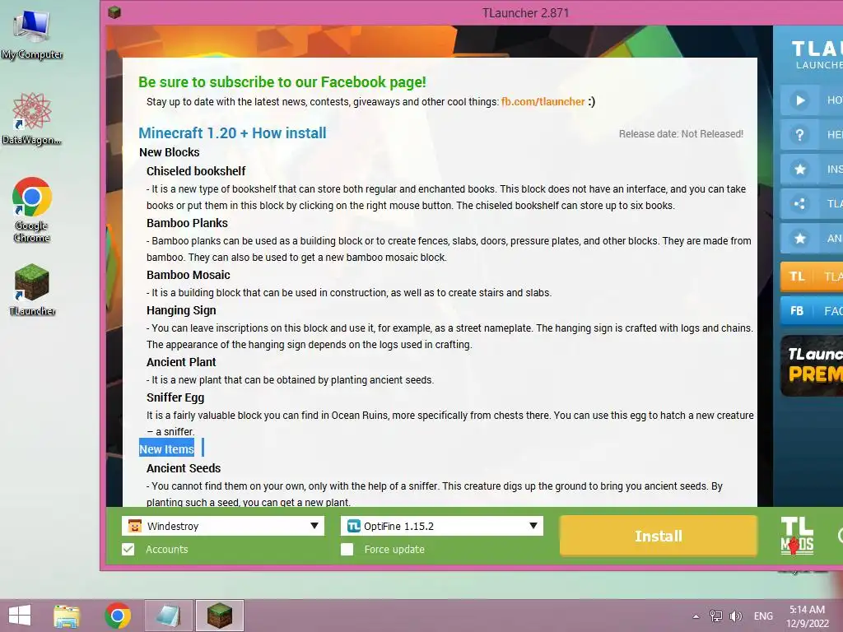Click the New Blocks heading

pos(170,152)
